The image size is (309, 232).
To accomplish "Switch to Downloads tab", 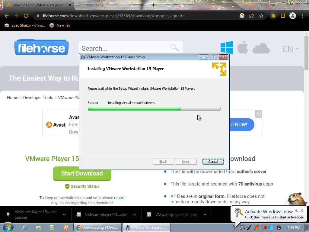I will 94,5.
